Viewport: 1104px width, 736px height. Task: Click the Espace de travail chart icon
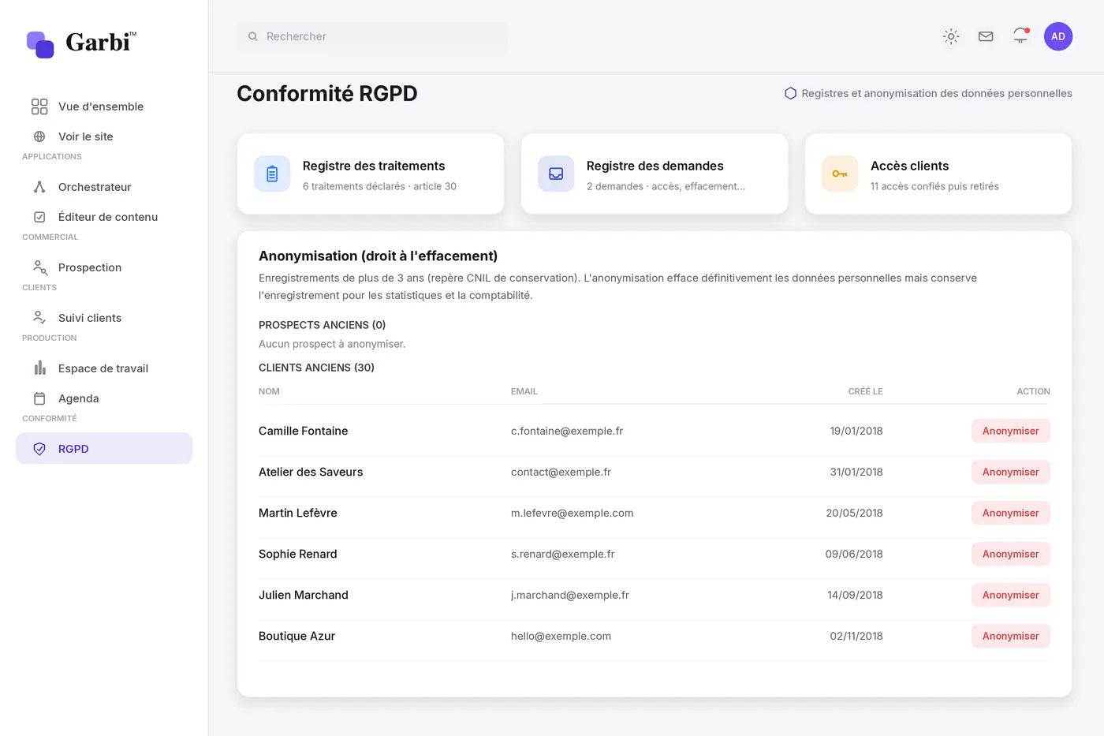[39, 368]
